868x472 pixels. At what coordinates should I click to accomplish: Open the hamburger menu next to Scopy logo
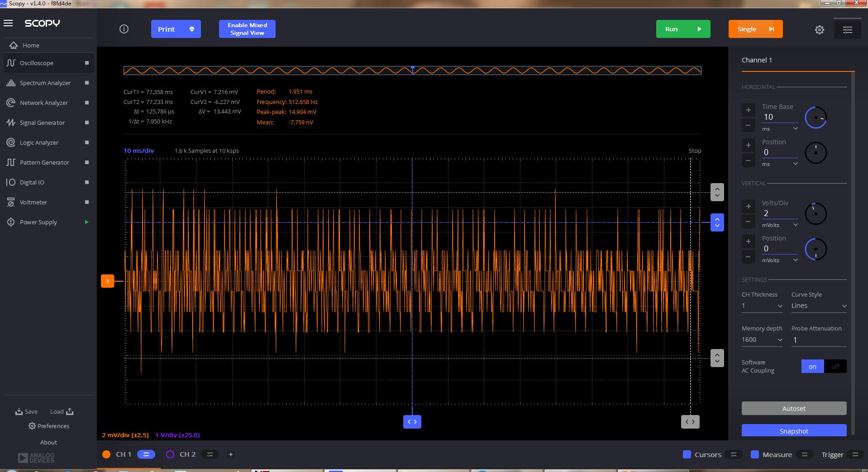point(8,23)
